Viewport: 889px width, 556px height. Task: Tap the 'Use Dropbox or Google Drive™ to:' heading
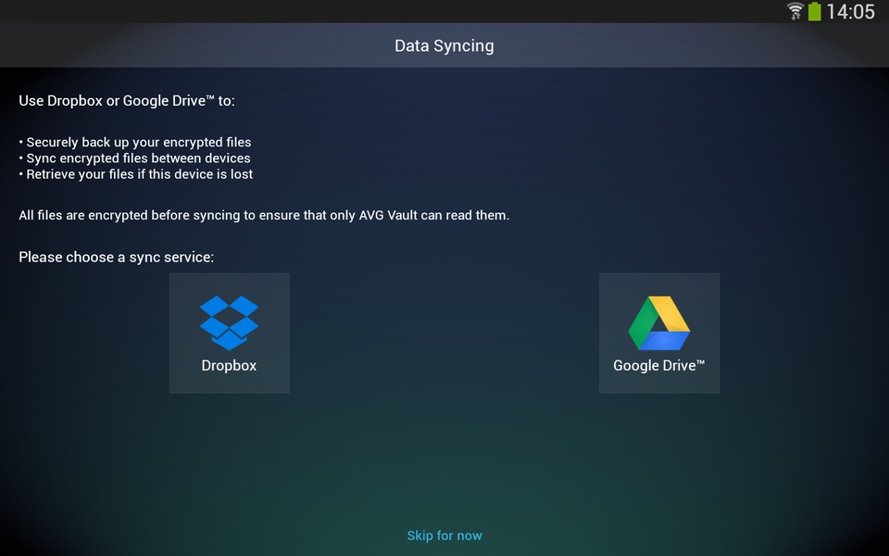click(127, 101)
